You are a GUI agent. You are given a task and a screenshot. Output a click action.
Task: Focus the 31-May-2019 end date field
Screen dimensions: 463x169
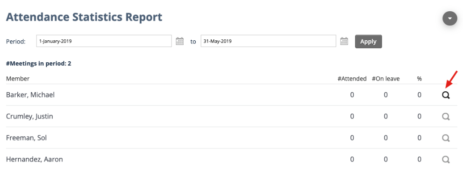tap(269, 41)
